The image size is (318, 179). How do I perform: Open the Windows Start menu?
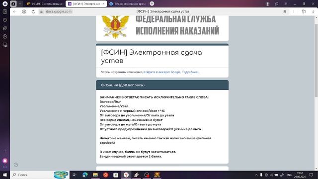pos(5,175)
